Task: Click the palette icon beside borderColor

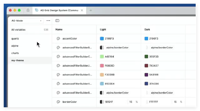Action: [58, 102]
